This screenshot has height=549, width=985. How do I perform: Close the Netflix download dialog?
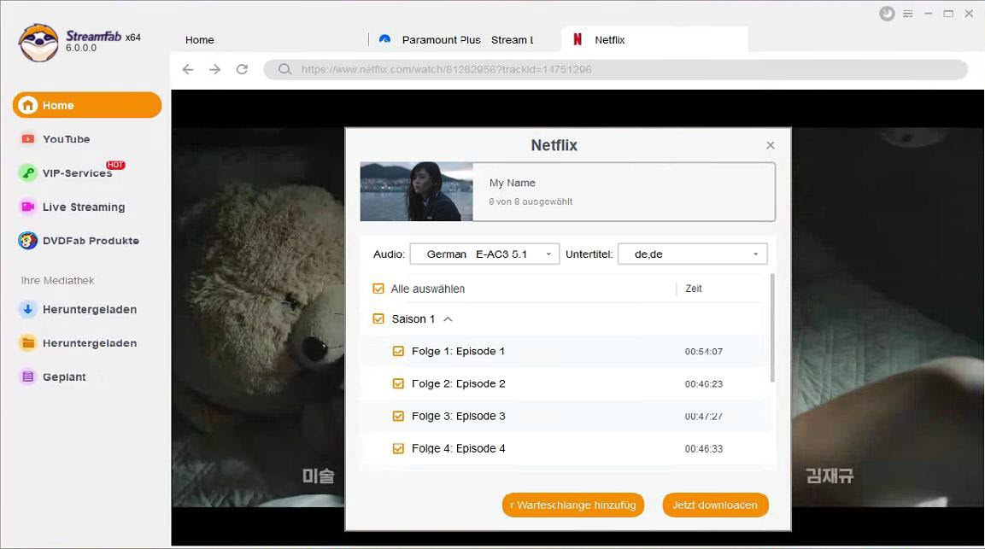771,145
